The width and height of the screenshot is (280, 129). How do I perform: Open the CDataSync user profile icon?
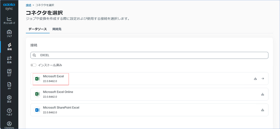pyautogui.click(x=9, y=124)
